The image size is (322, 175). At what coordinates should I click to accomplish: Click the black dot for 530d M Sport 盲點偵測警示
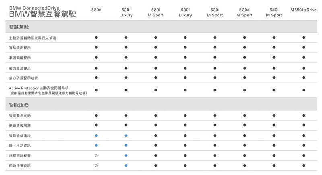point(244,47)
